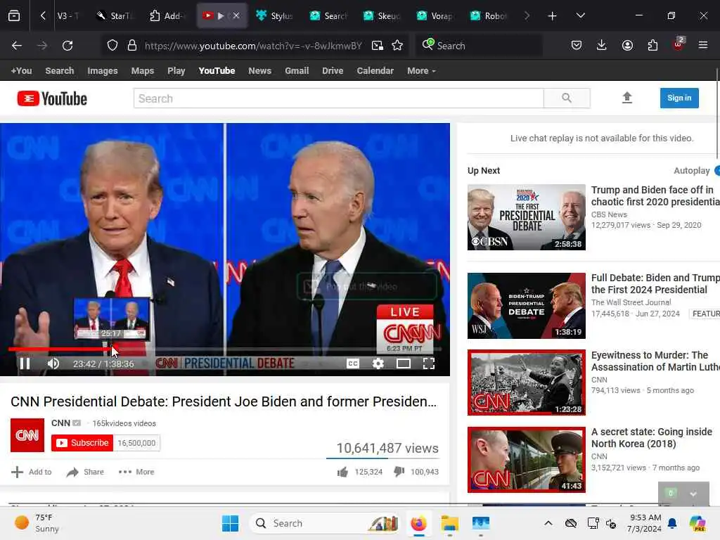Select Gmail in the Google bar

click(x=297, y=71)
